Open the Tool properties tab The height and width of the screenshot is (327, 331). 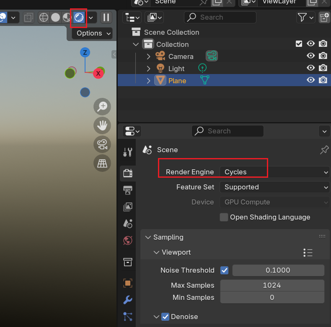pos(128,152)
